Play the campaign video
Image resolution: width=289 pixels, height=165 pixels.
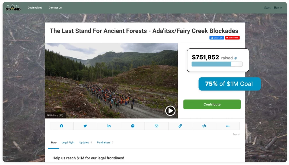coord(170,111)
